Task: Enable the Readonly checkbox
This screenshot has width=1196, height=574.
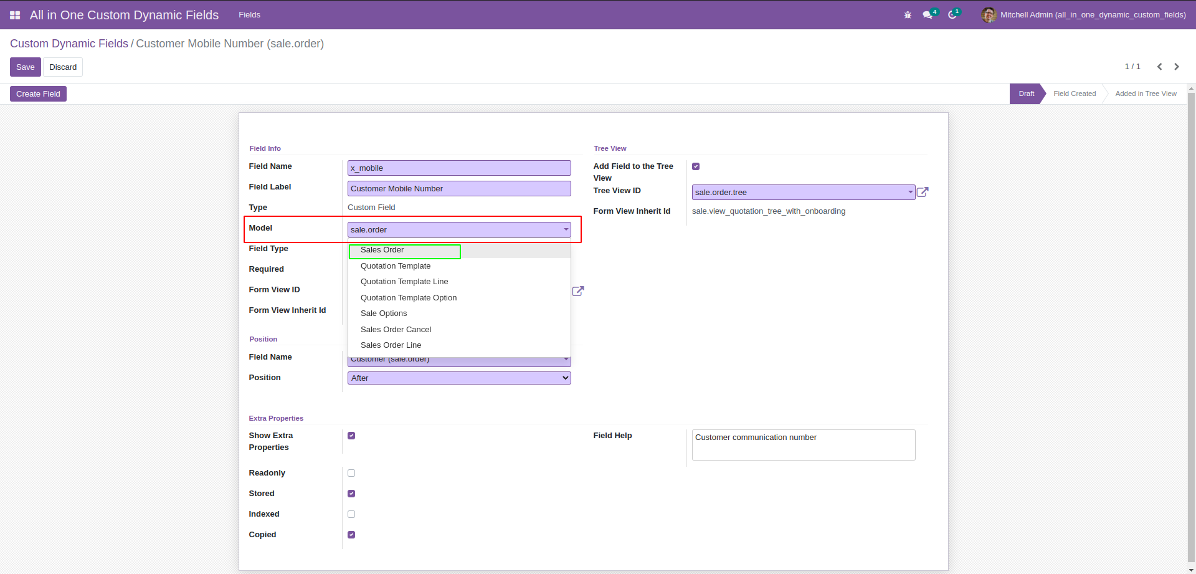Action: click(351, 473)
